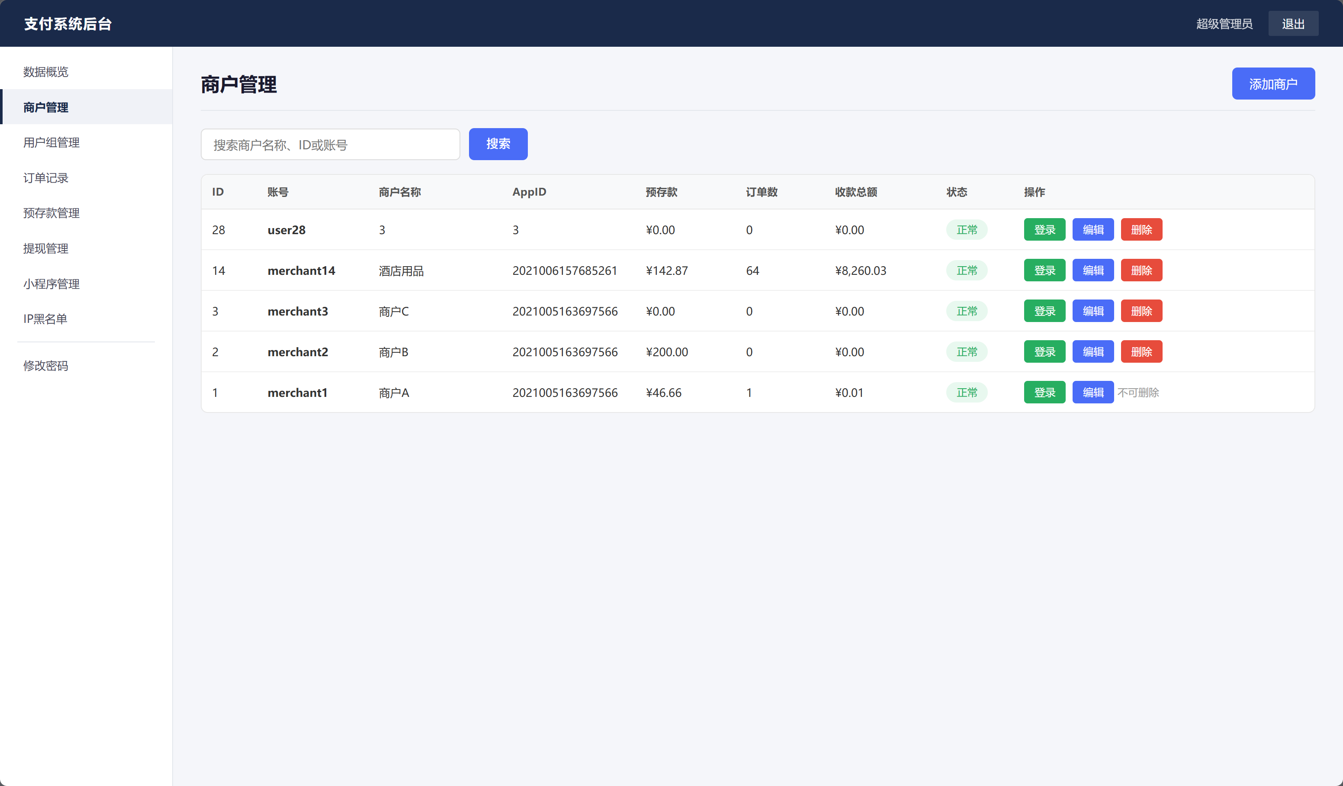1343x786 pixels.
Task: Click merchant name 商户A
Action: 394,393
